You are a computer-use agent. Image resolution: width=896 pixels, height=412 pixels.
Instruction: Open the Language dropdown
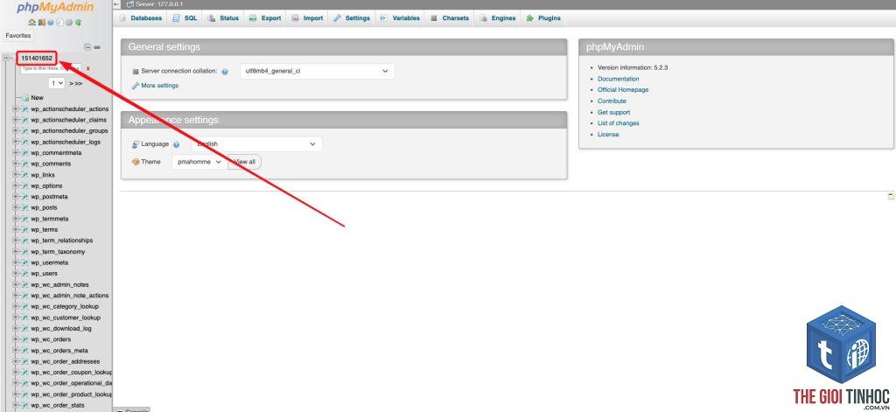click(256, 144)
